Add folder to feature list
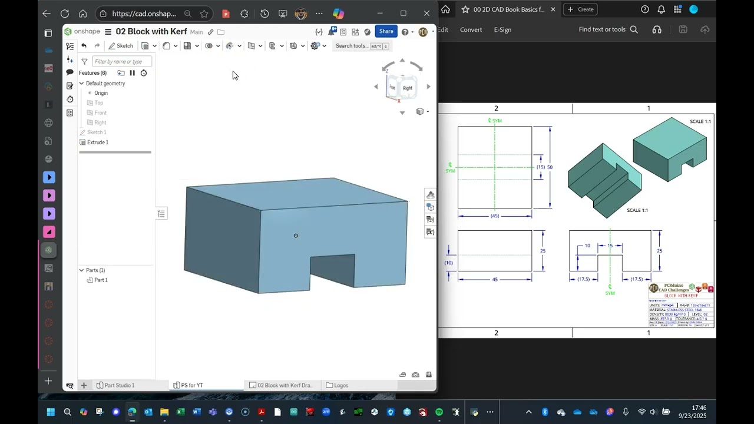 (121, 73)
